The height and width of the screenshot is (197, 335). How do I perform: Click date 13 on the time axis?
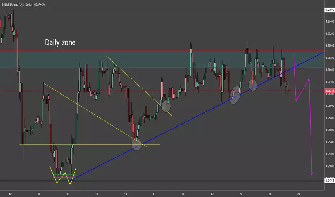tap(97, 194)
